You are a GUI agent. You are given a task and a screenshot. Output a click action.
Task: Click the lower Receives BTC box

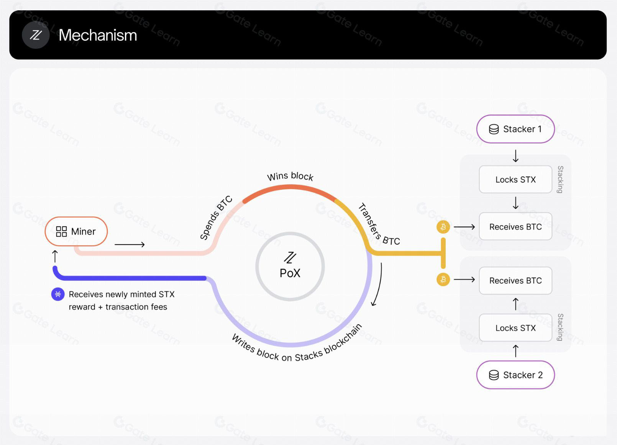[515, 280]
